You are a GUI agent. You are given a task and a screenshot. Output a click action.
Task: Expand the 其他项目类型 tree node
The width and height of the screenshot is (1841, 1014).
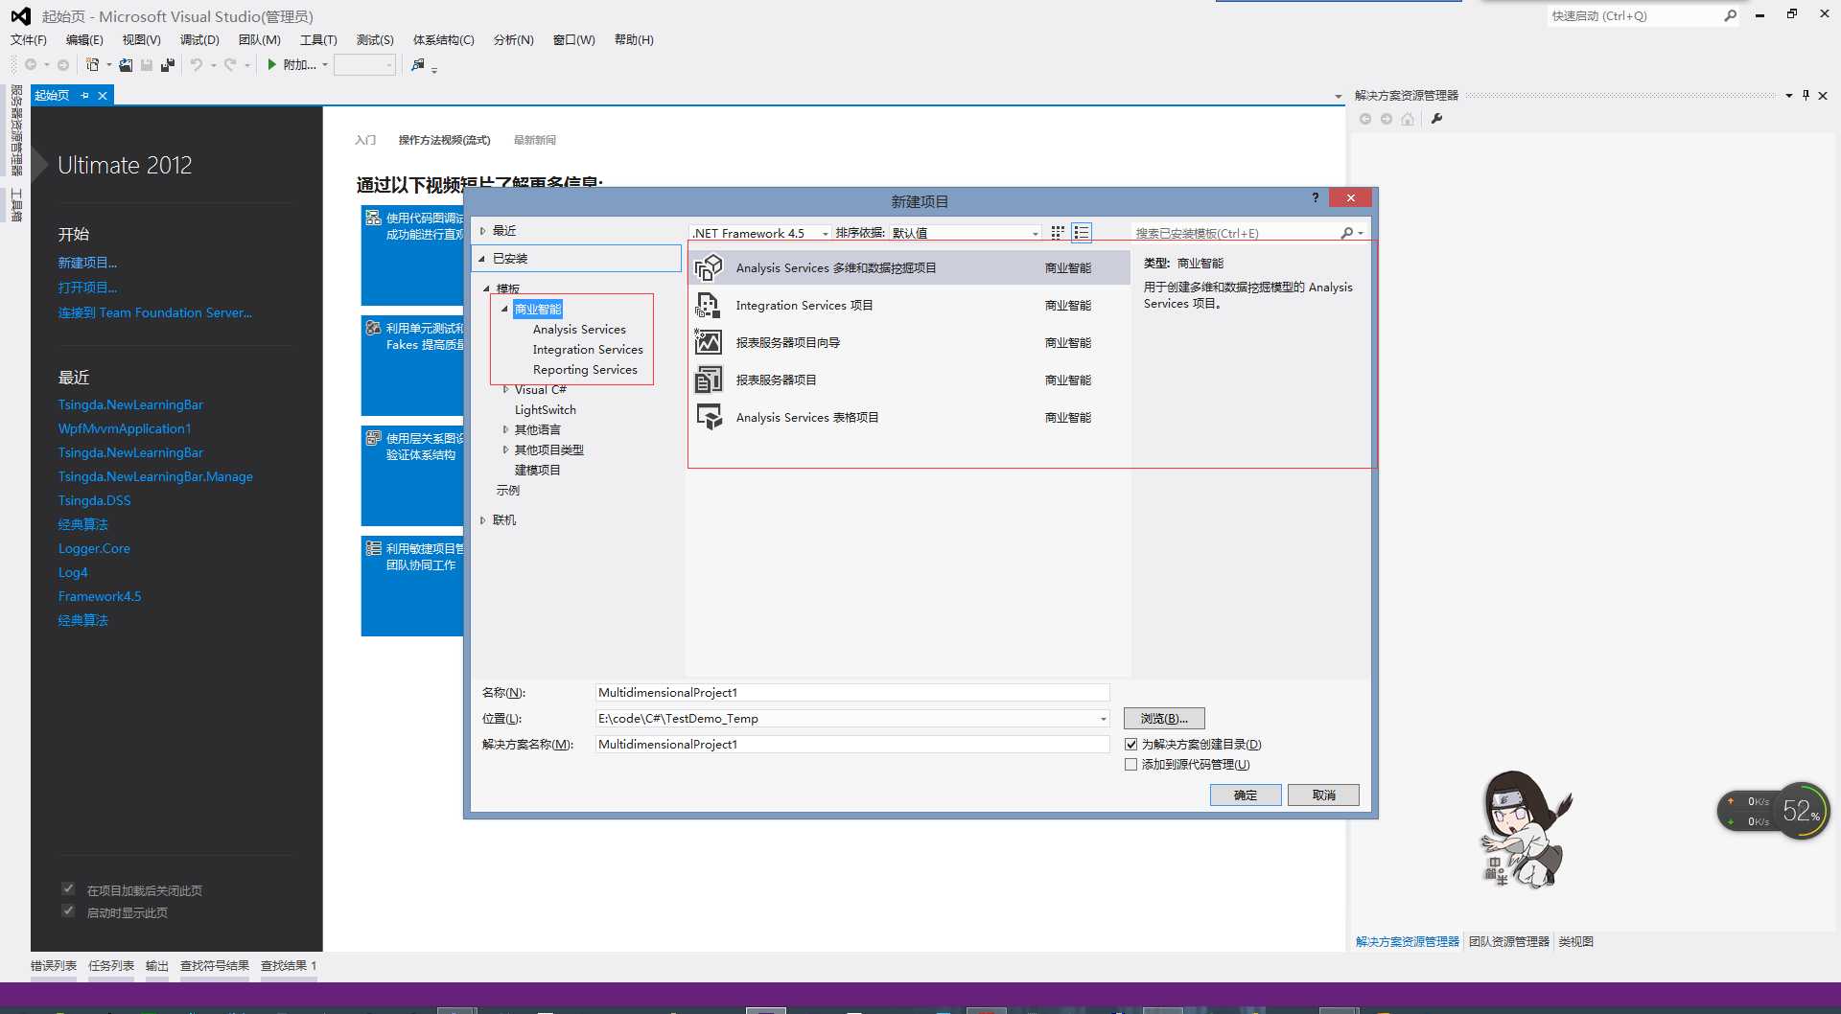(505, 450)
